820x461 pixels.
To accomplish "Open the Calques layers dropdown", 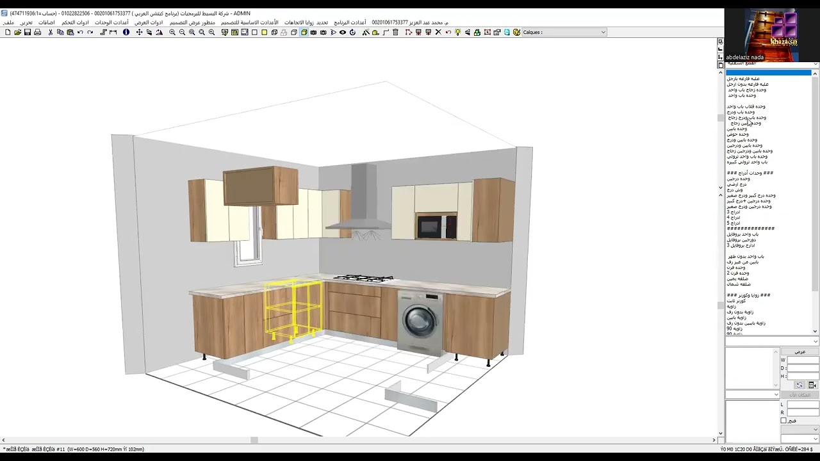I will pos(603,32).
